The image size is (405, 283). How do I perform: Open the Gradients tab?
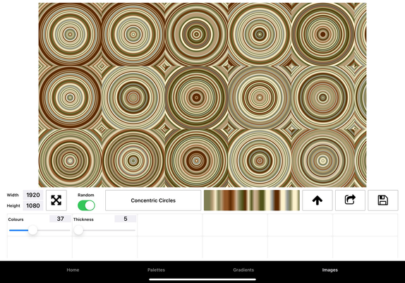coord(243,270)
